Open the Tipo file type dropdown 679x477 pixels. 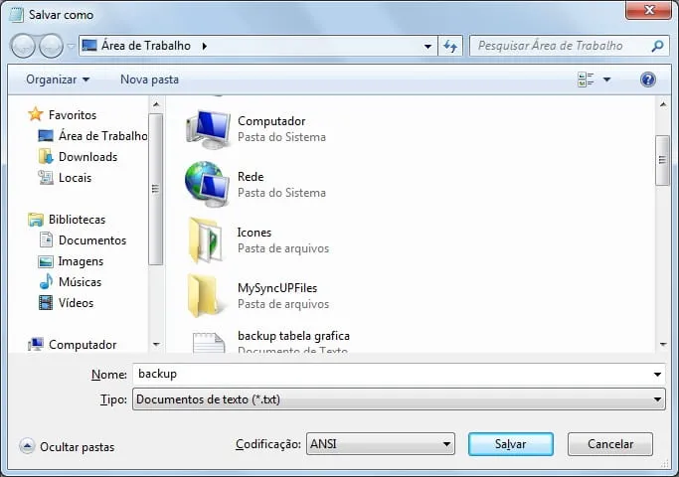pyautogui.click(x=399, y=399)
